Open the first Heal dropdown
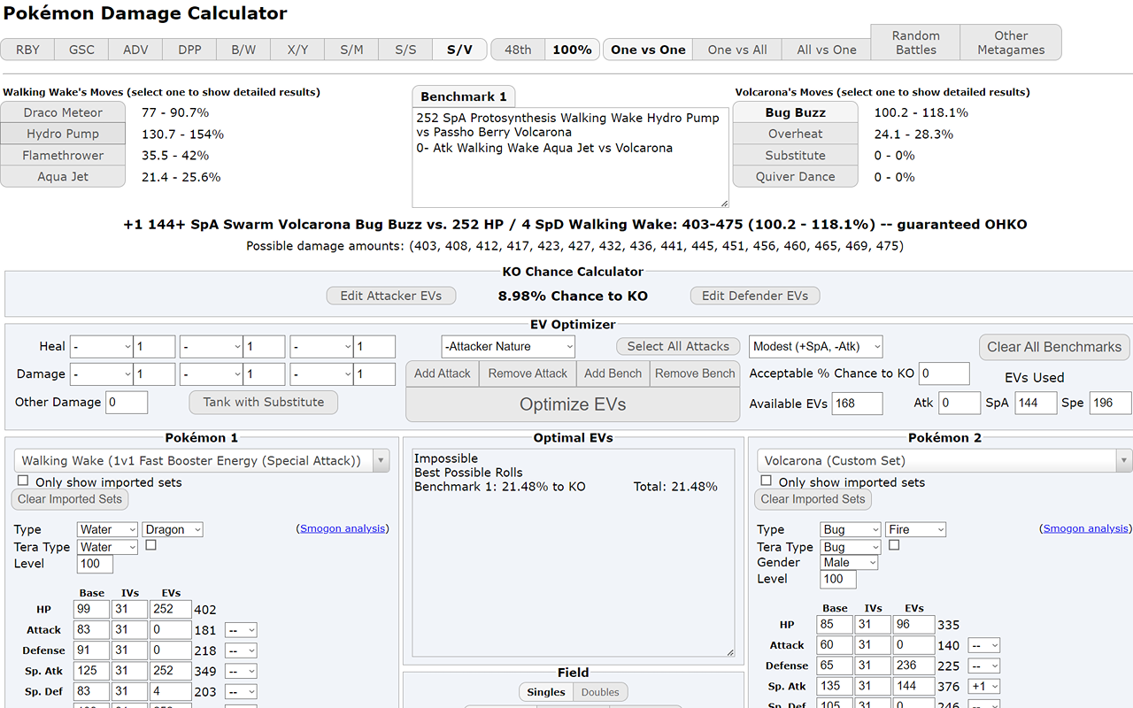Screen dimensions: 1133x708 click(x=101, y=346)
